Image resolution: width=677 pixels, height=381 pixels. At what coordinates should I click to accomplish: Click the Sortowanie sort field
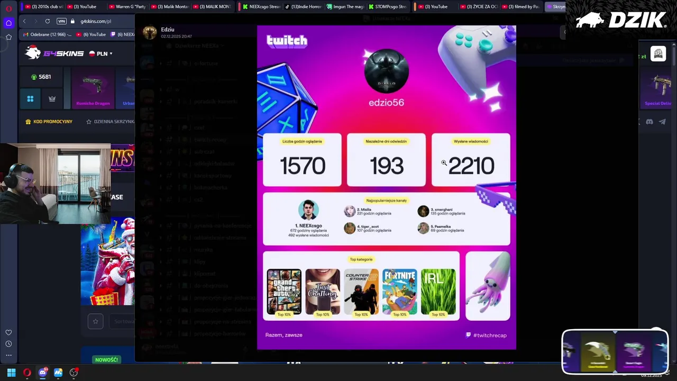tap(122, 321)
